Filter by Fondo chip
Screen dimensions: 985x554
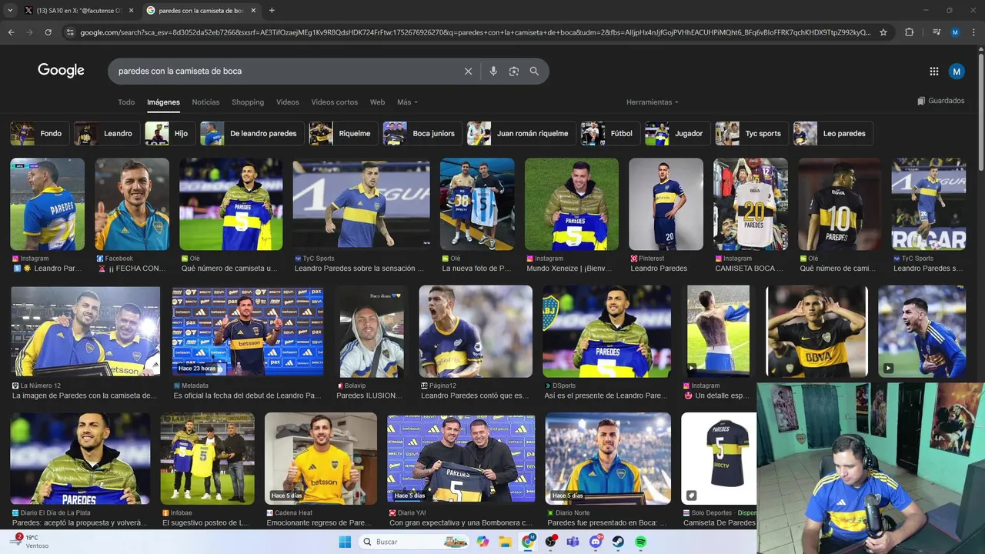point(38,133)
